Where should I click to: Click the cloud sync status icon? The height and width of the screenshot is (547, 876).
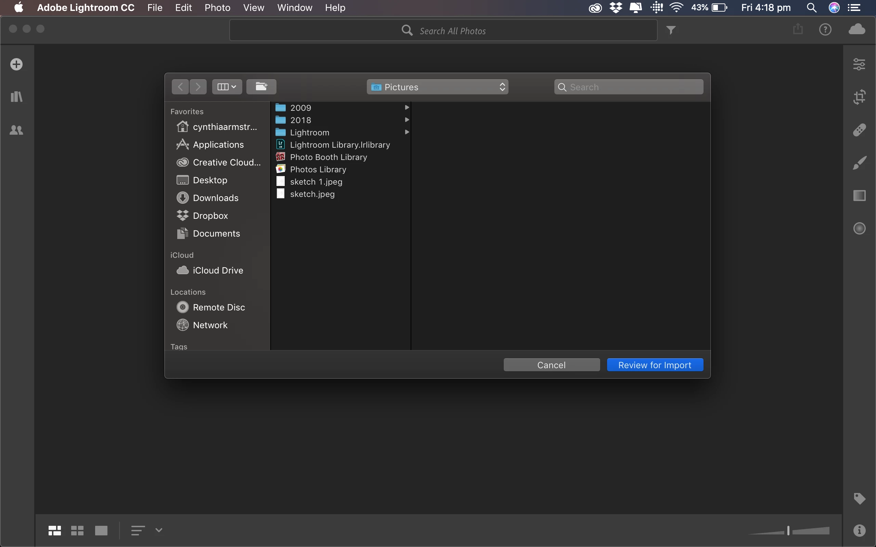click(x=857, y=29)
